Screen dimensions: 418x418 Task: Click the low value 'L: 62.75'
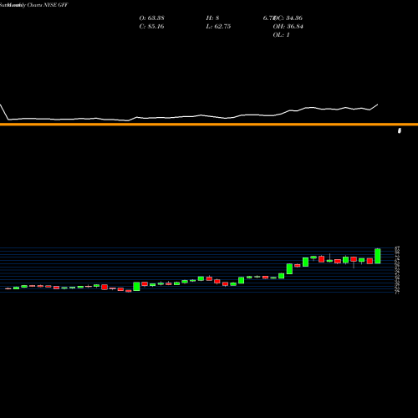[218, 27]
